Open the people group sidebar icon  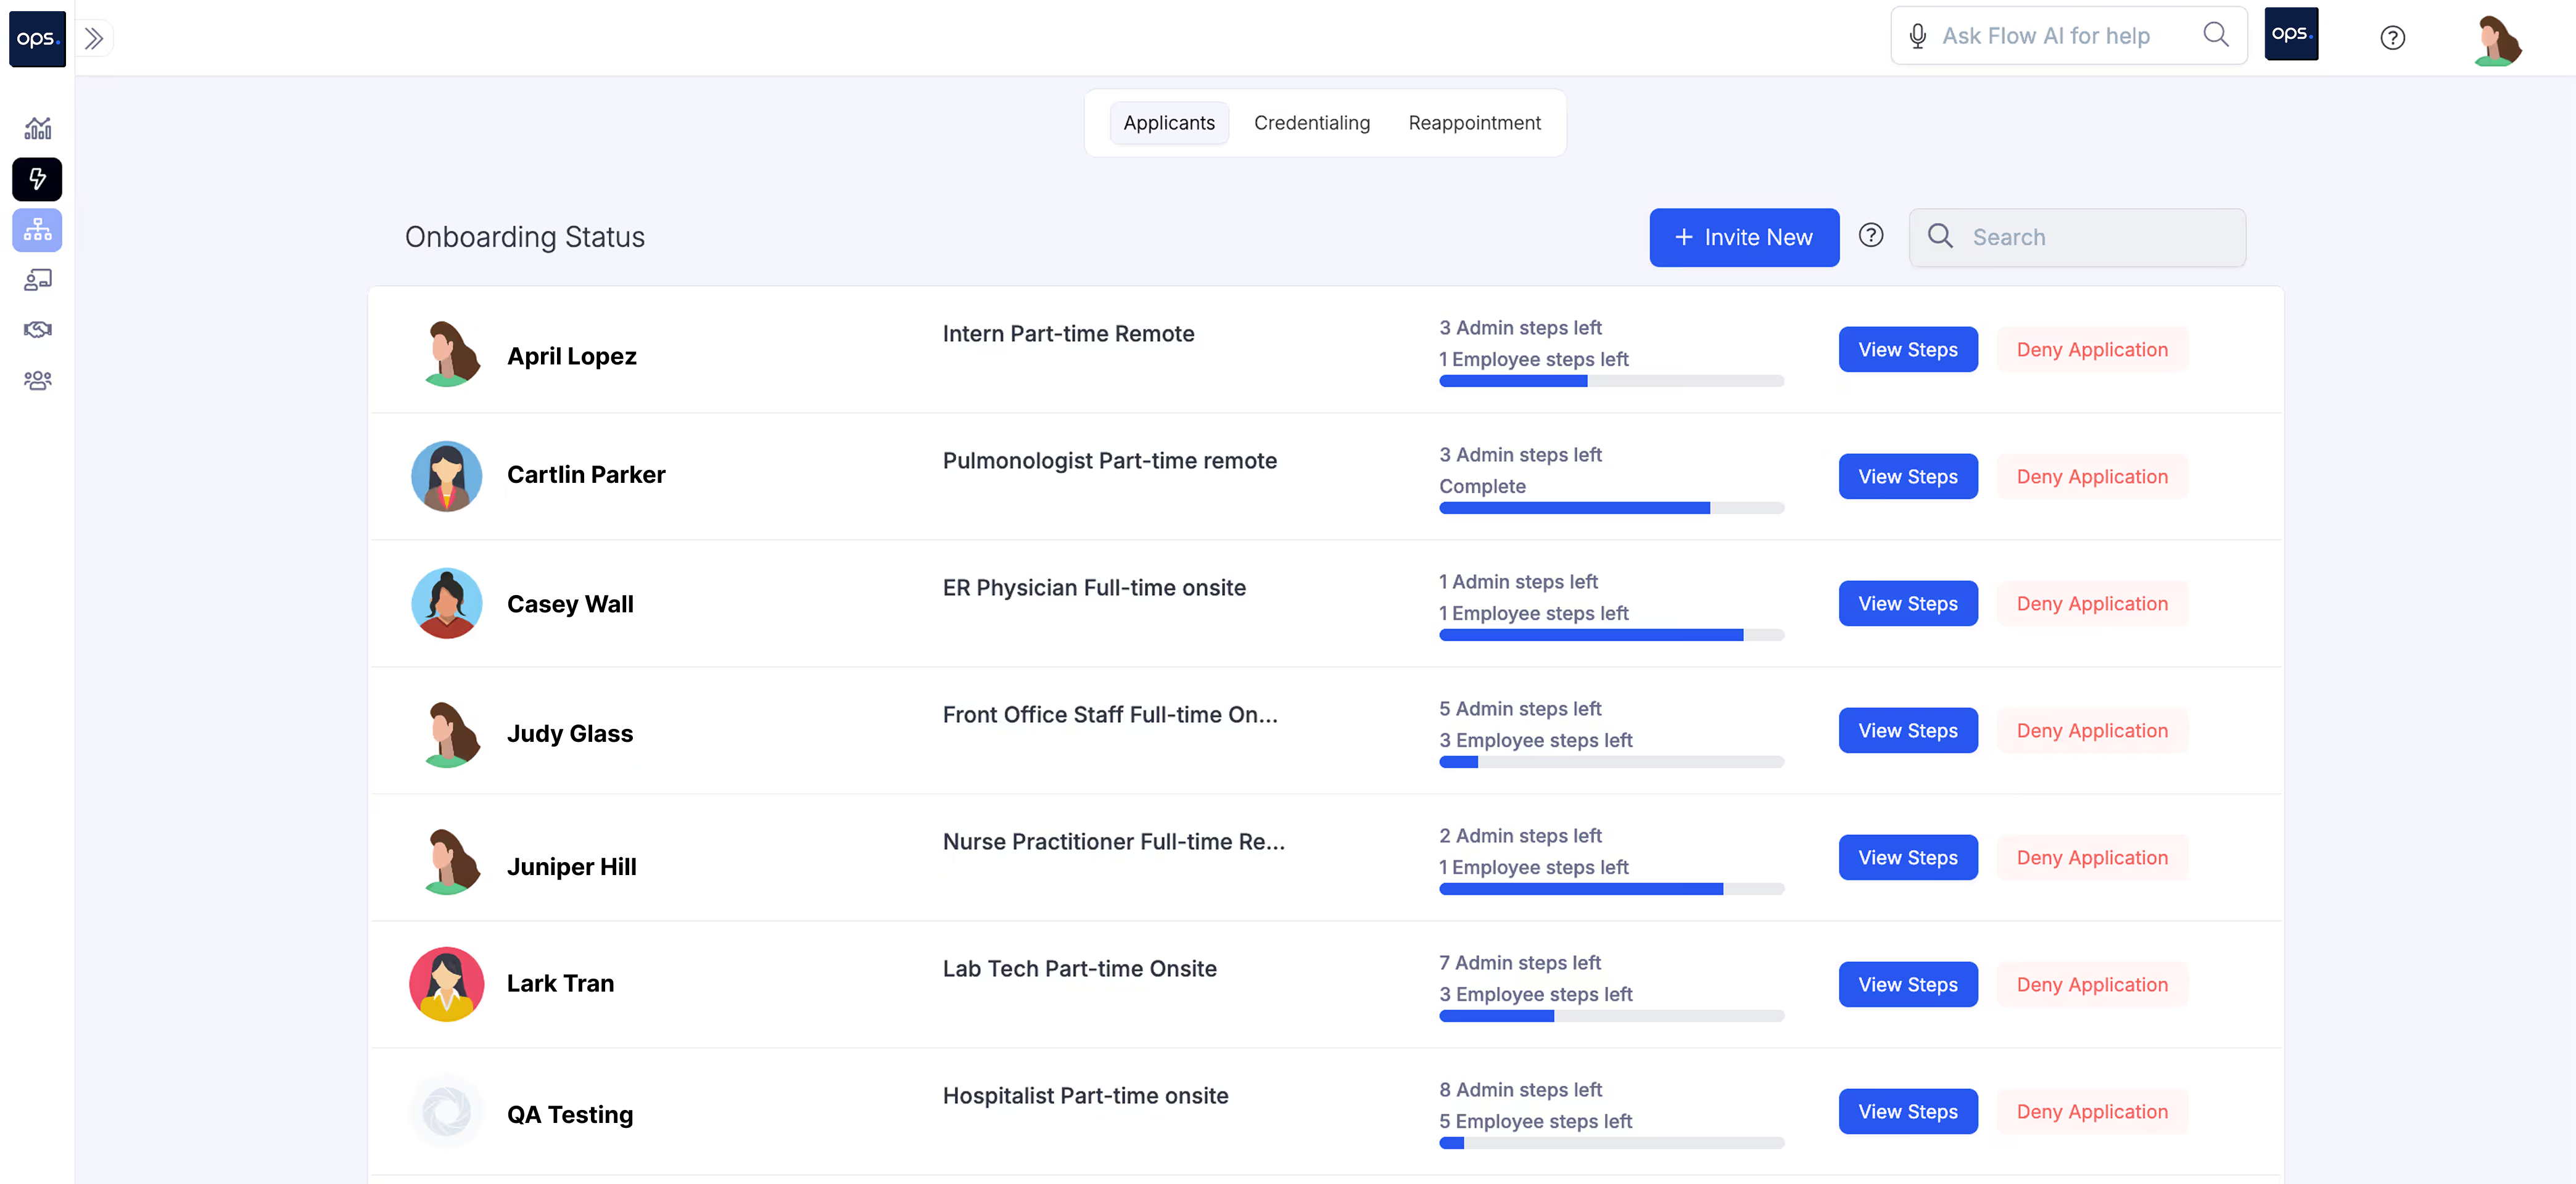37,380
